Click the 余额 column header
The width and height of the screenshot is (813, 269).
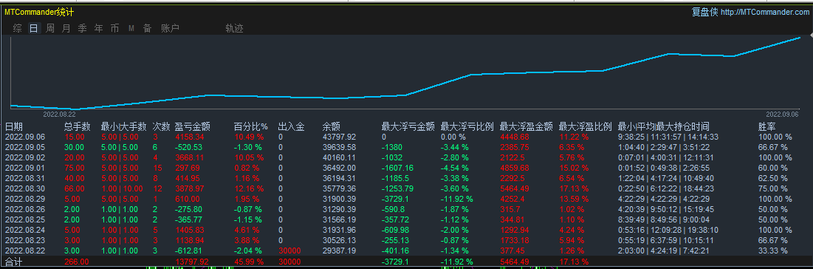pyautogui.click(x=331, y=126)
